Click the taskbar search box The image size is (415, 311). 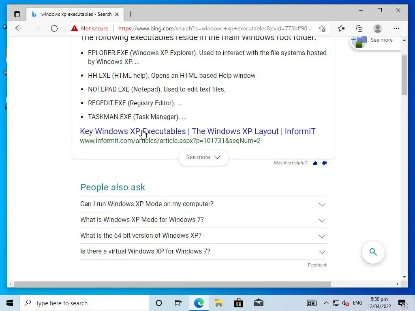tap(84, 303)
